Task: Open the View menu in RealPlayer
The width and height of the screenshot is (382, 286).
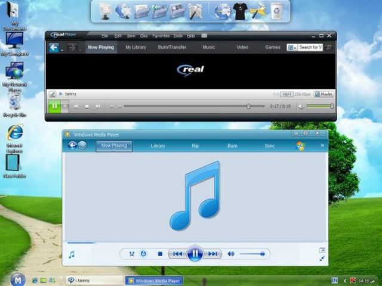Action: pyautogui.click(x=131, y=36)
